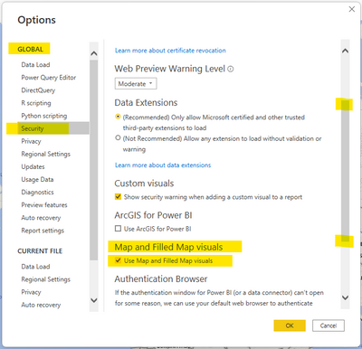Image resolution: width=362 pixels, height=349 pixels.
Task: Click the GLOBAL section heading
Action: tap(30, 49)
